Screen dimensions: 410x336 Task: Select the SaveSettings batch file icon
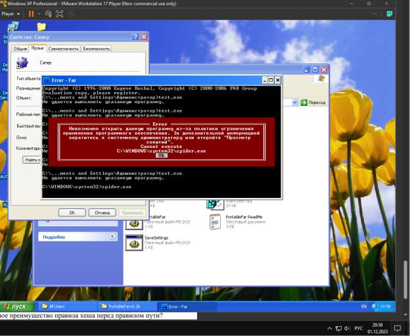click(x=134, y=243)
